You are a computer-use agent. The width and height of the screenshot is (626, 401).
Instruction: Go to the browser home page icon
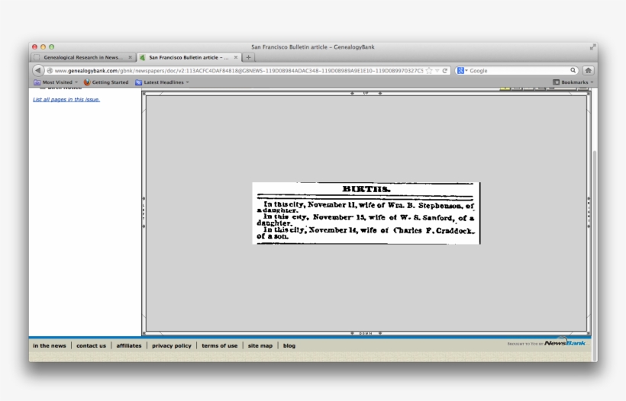(588, 71)
